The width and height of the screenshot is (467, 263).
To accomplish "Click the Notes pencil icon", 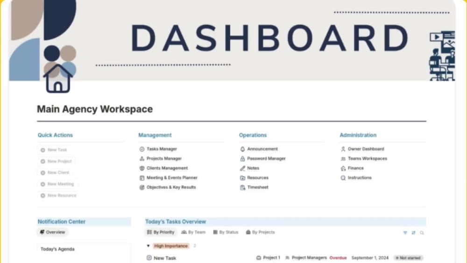I will [x=242, y=168].
